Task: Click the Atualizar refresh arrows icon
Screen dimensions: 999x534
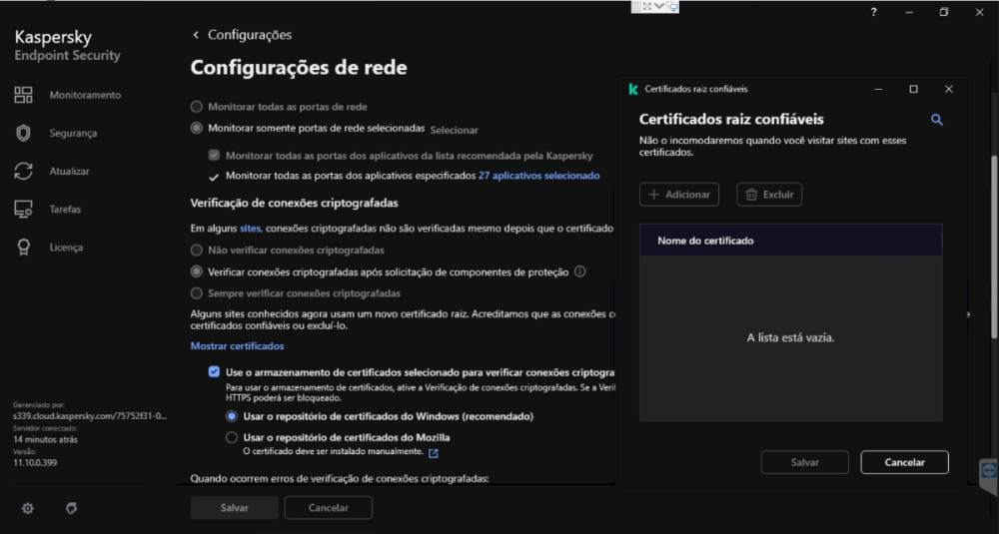Action: tap(24, 172)
